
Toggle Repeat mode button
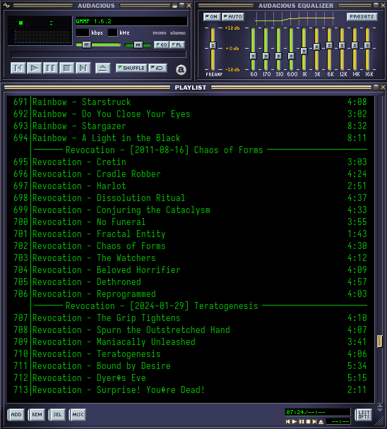[157, 68]
